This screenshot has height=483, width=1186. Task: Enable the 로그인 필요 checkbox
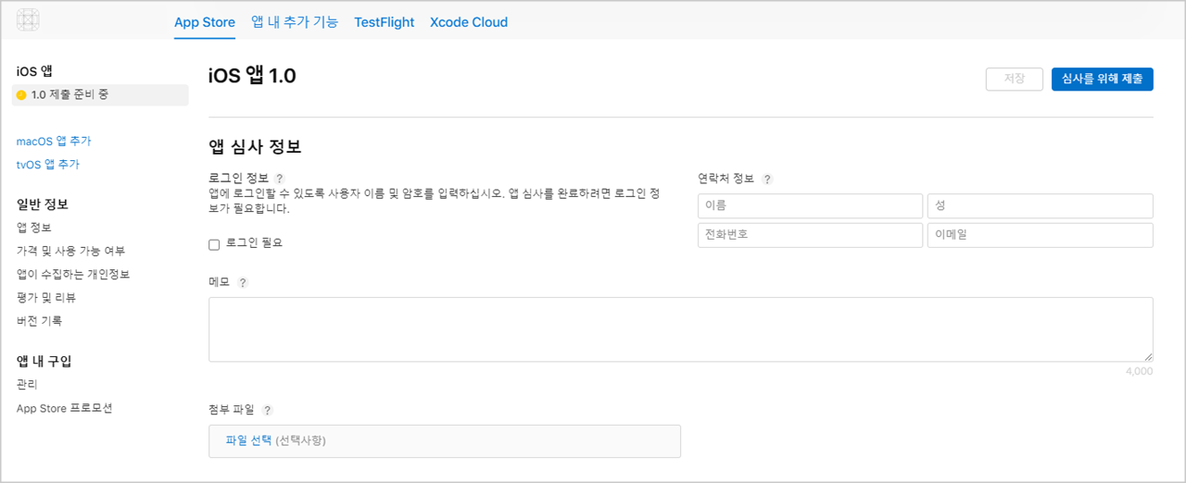(x=214, y=244)
